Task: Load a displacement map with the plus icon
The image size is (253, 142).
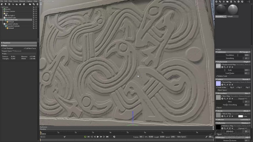Action: (x=222, y=67)
